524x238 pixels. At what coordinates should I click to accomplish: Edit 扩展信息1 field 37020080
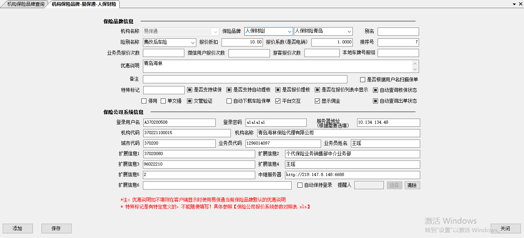pyautogui.click(x=199, y=154)
